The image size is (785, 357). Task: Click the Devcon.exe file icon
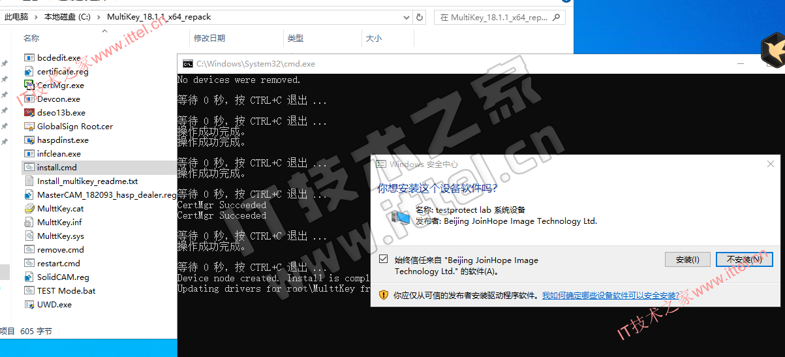[x=29, y=99]
